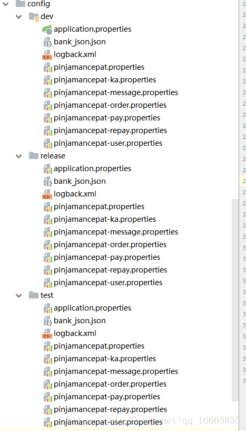
Task: Collapse the release folder chevron
Action: tap(18, 156)
